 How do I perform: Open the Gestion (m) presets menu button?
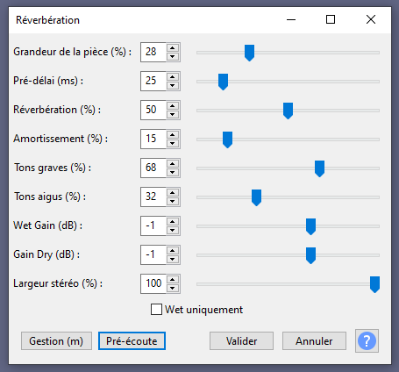(56, 341)
